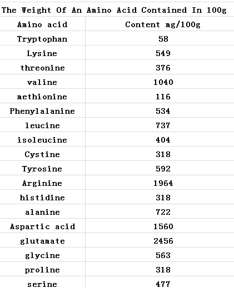
Task: Click the 'Content mg/100g' header cell
Action: (160, 24)
